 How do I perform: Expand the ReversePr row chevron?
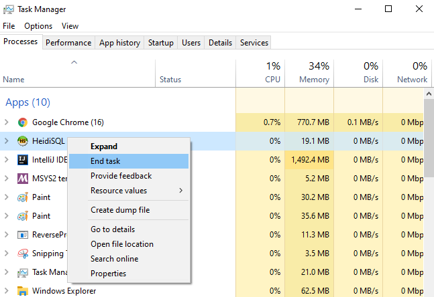click(7, 234)
